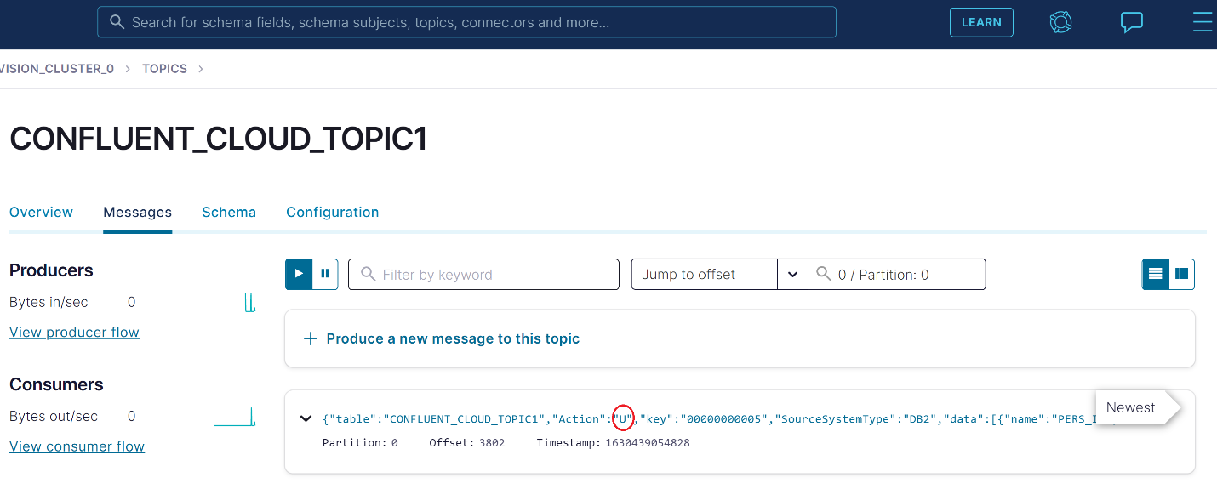The height and width of the screenshot is (489, 1217).
Task: Click magnifier icon in partition field
Action: [x=823, y=274]
